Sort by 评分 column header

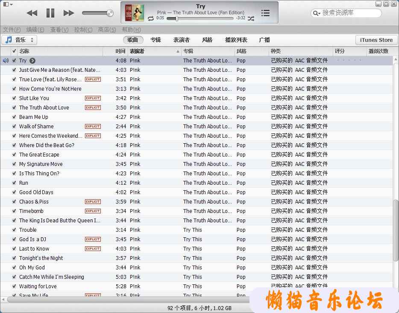click(349, 51)
